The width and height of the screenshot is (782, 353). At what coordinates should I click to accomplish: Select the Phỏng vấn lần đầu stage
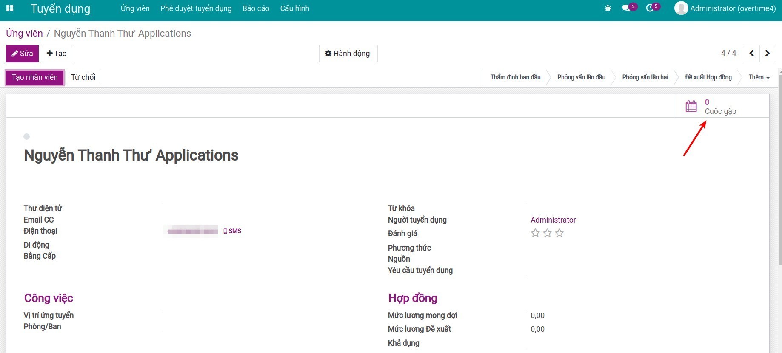click(581, 77)
